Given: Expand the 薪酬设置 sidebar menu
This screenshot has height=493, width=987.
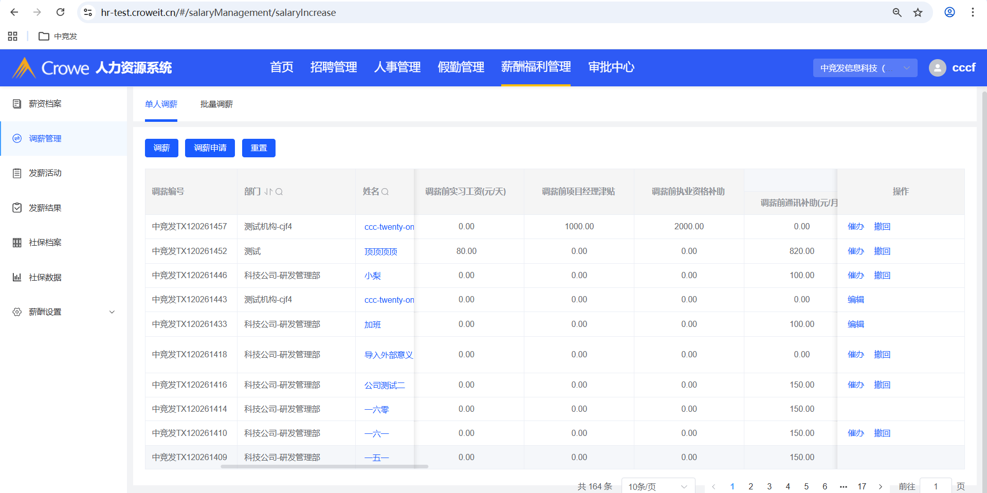Looking at the screenshot, I should [112, 312].
